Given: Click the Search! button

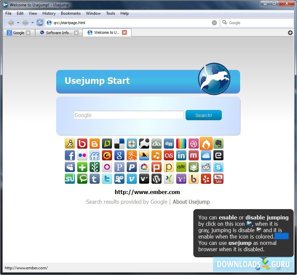Looking at the screenshot, I should [204, 115].
